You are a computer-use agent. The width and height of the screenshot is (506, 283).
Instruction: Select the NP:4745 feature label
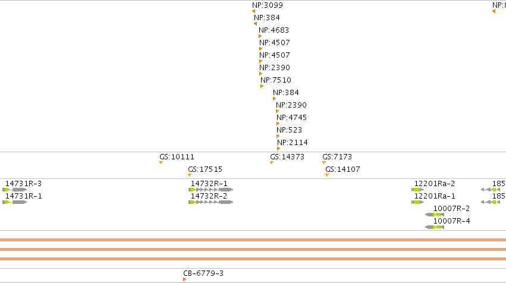coord(291,118)
